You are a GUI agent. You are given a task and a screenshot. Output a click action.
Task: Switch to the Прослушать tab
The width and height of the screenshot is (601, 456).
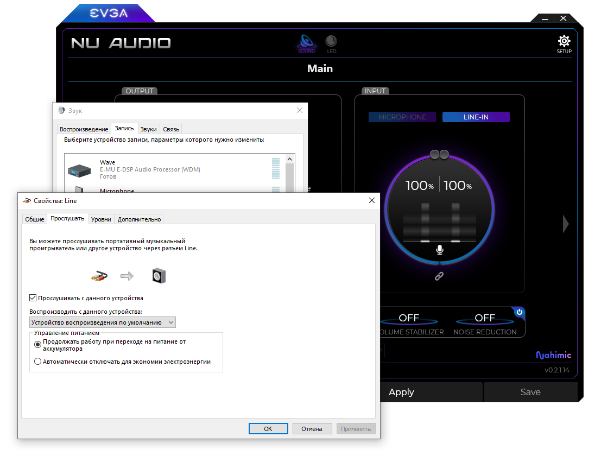coord(67,218)
